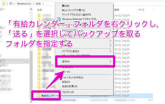Choose 開く(O) from the context menu

[66, 6]
